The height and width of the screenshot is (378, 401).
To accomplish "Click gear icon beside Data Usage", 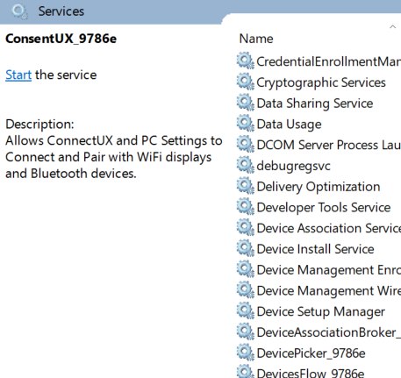I will [x=246, y=123].
